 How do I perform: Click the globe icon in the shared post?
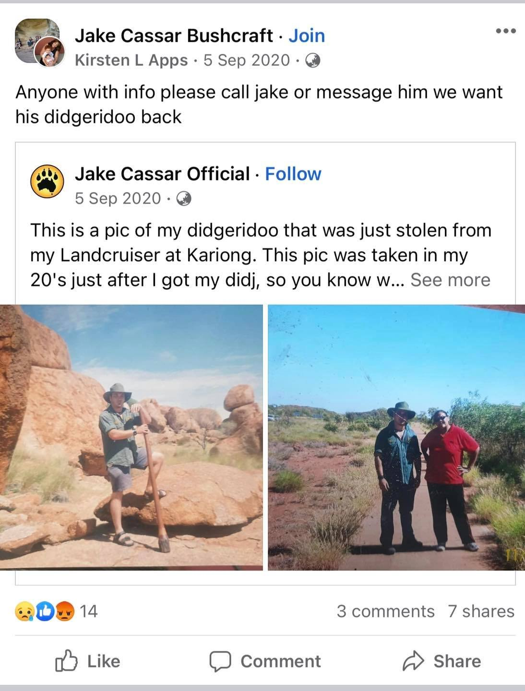184,199
